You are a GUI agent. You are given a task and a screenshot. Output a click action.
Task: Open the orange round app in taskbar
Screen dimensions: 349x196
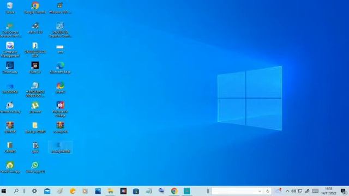click(x=73, y=191)
